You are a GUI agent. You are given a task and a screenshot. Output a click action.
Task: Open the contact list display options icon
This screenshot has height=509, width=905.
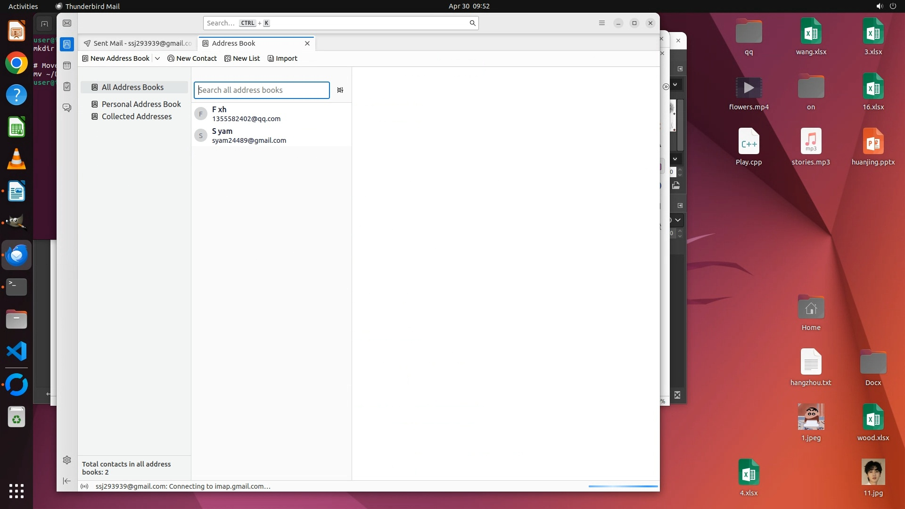tap(340, 90)
